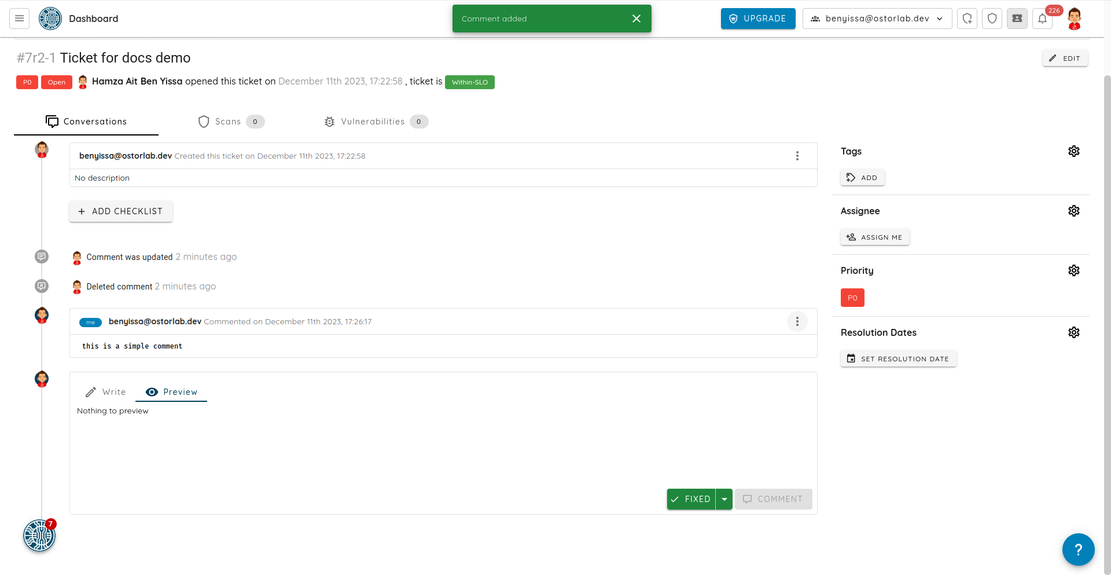This screenshot has height=575, width=1111.
Task: Click the notifications bell icon
Action: pyautogui.click(x=1042, y=19)
